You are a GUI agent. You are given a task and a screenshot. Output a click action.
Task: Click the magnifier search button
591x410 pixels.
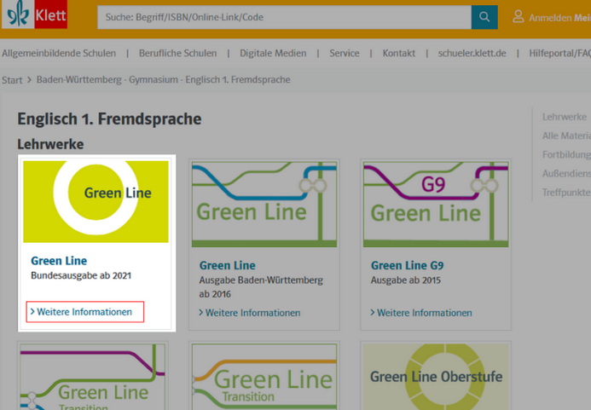pos(484,17)
